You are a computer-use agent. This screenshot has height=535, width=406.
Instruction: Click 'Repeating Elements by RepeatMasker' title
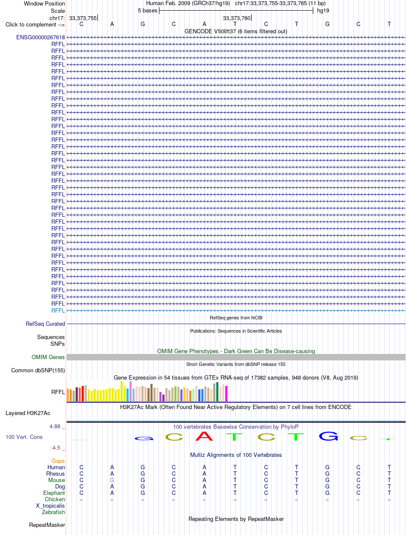pos(236,519)
